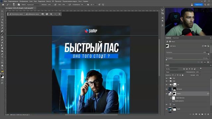Open the search icon at top right
This screenshot has width=212, height=119.
(205, 5)
